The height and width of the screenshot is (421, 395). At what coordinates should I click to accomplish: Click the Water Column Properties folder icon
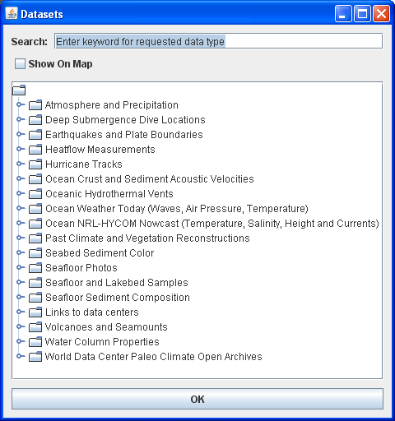(35, 342)
